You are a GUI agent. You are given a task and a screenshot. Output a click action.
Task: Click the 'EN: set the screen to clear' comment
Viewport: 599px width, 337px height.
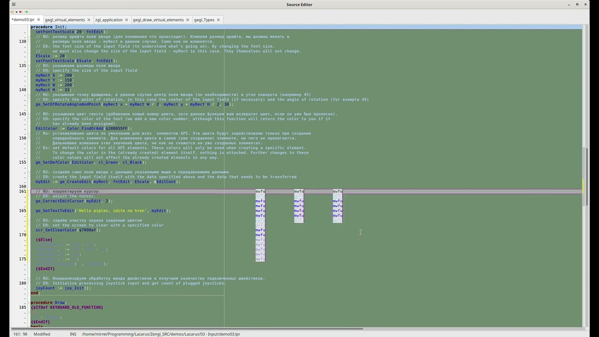(100, 225)
